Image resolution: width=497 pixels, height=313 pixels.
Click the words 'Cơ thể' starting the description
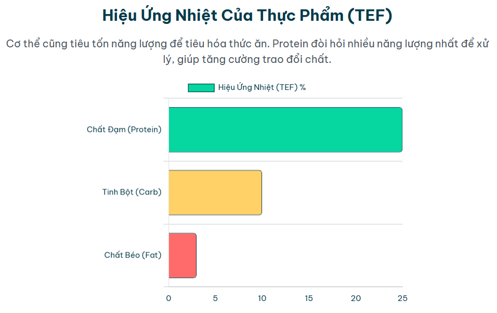[22, 44]
